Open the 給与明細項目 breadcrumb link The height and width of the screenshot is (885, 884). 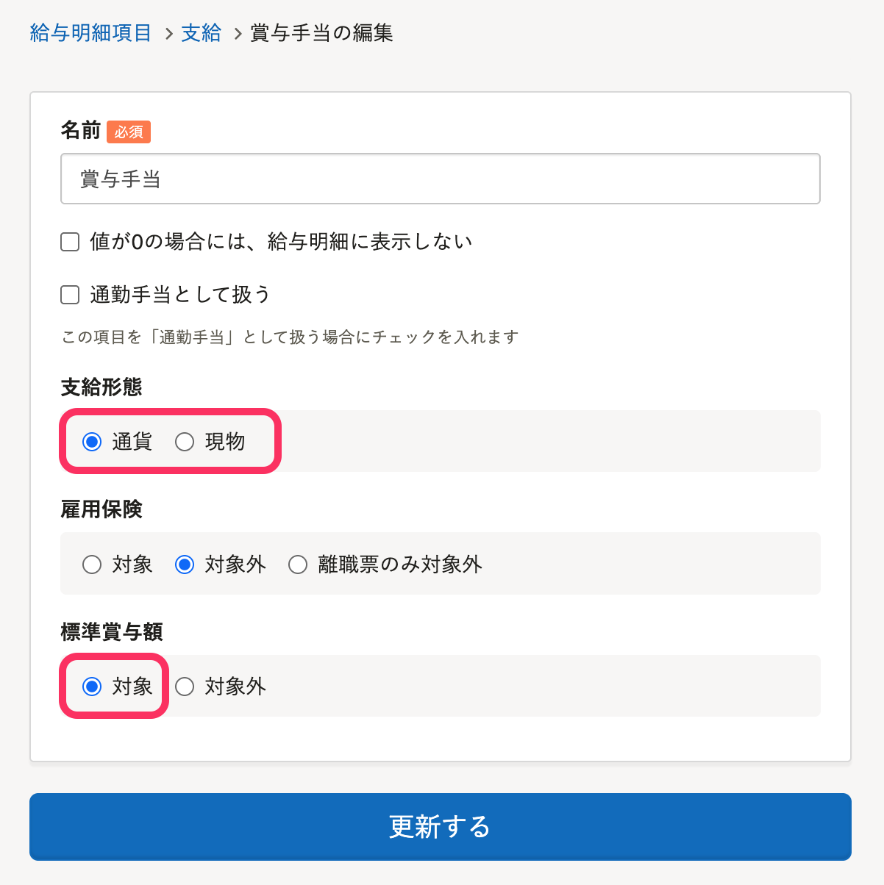pyautogui.click(x=90, y=33)
